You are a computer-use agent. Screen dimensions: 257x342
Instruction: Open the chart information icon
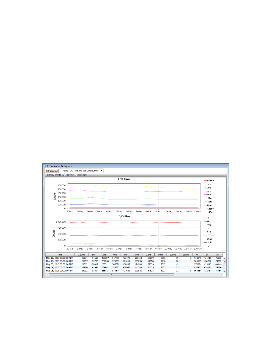(92, 175)
